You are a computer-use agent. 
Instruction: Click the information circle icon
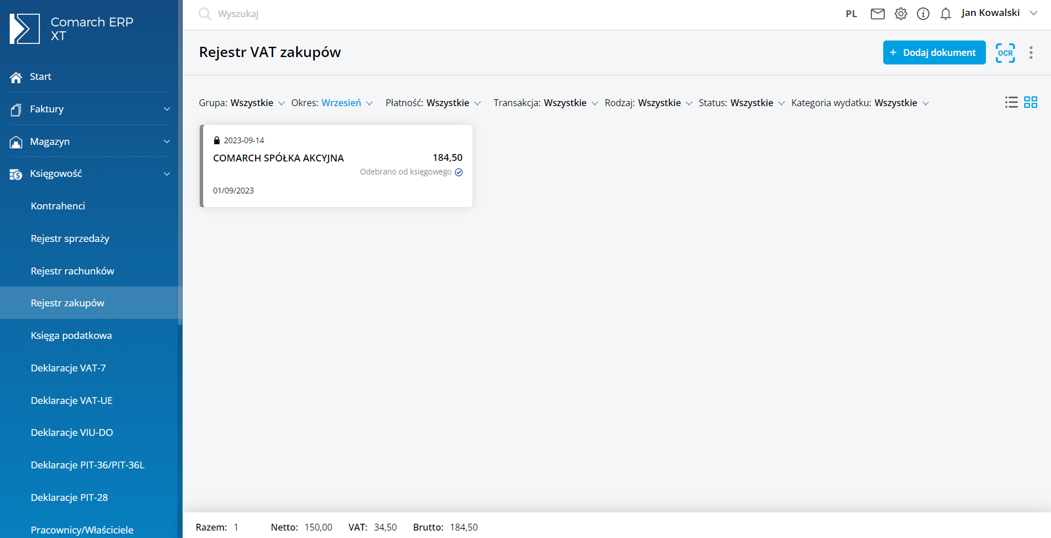point(923,14)
